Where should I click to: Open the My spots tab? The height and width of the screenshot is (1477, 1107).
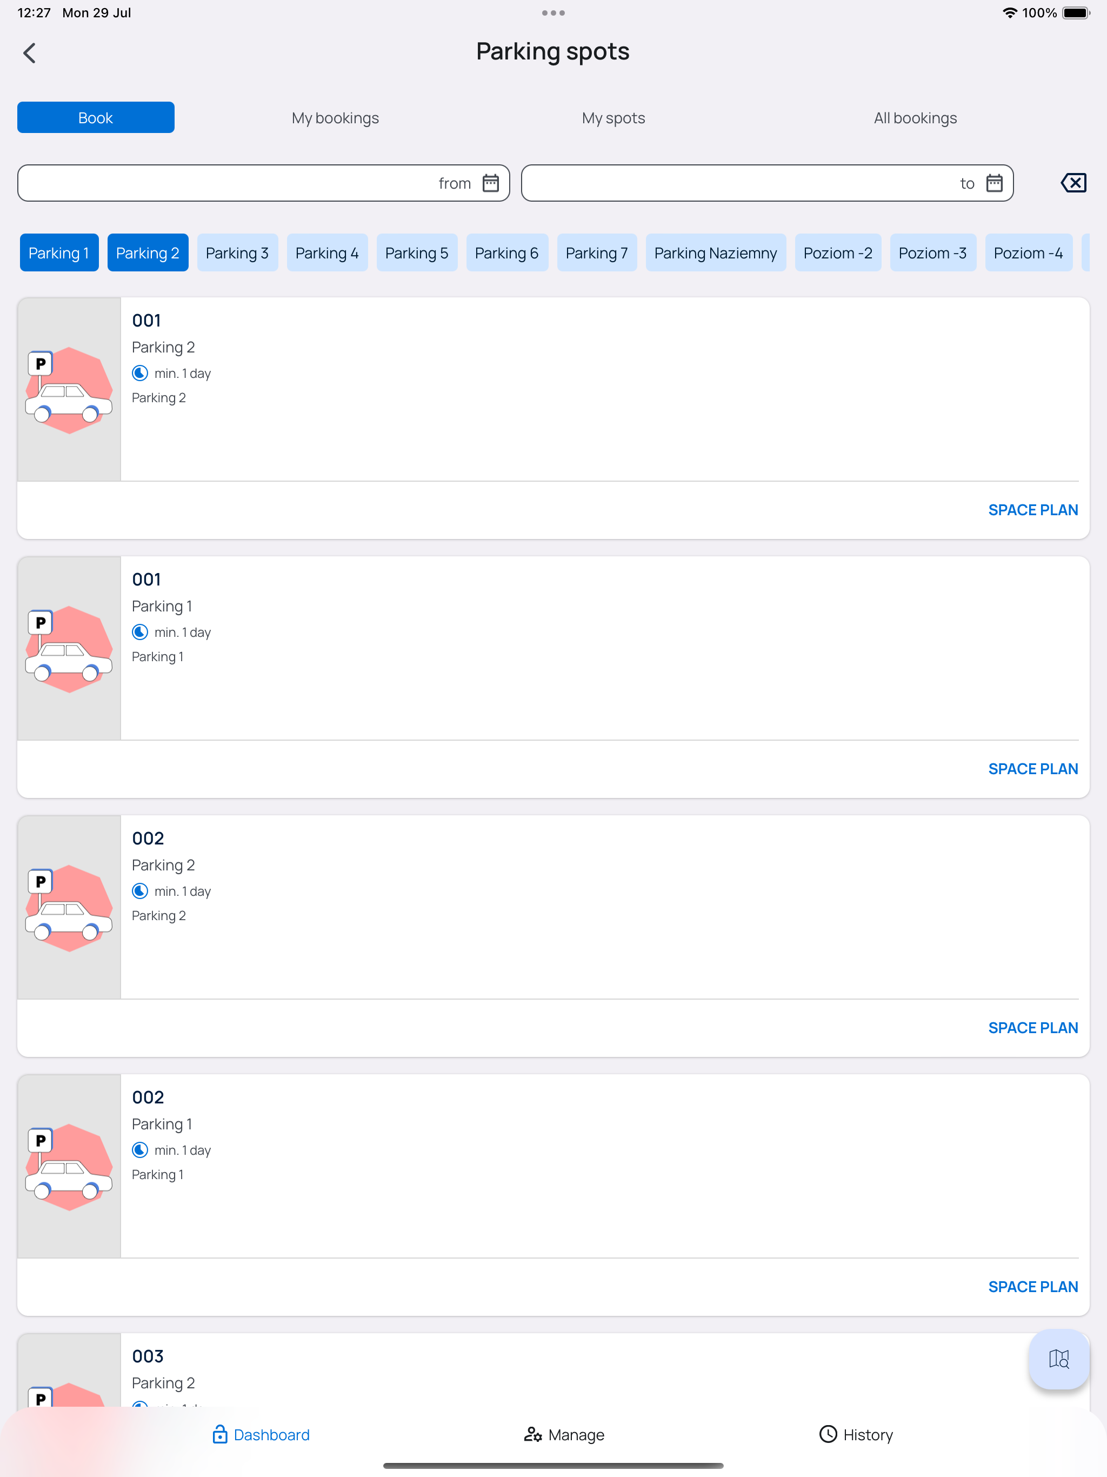point(613,118)
